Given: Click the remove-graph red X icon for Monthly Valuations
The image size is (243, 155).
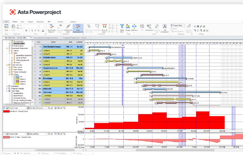Looking at the screenshot, I should click(64, 108).
